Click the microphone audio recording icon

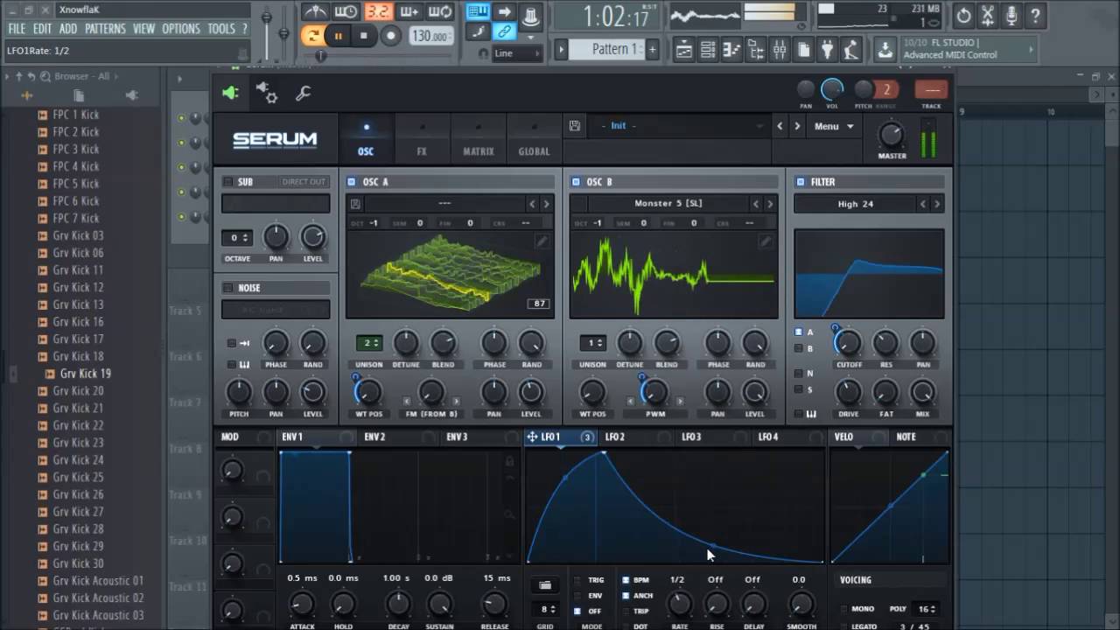[1011, 15]
